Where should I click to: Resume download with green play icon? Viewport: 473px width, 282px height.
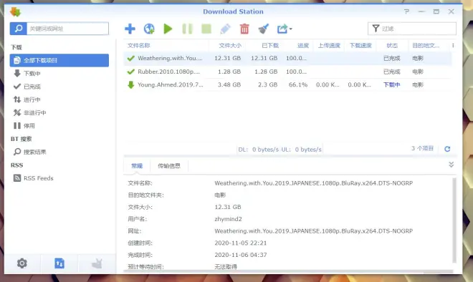point(168,29)
